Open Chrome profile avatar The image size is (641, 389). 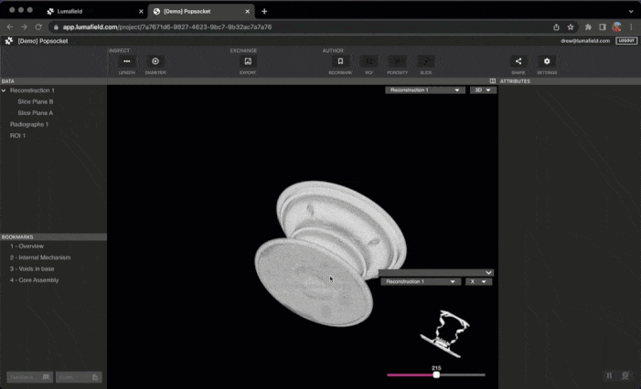(x=616, y=27)
